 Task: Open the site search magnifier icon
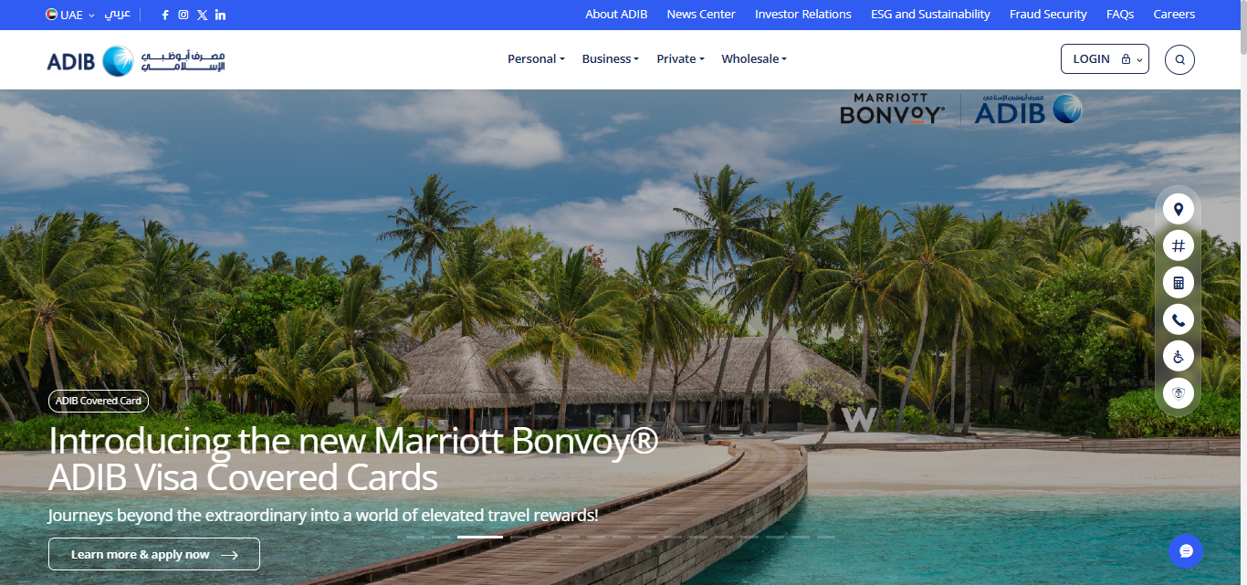[x=1179, y=59]
